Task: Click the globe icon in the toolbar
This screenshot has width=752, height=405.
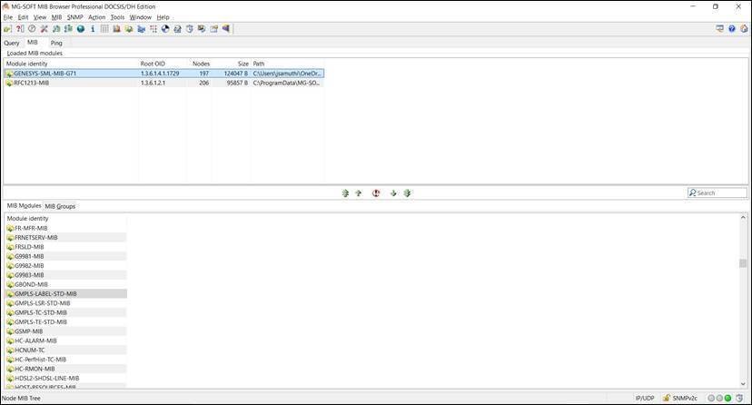Action: [81, 29]
